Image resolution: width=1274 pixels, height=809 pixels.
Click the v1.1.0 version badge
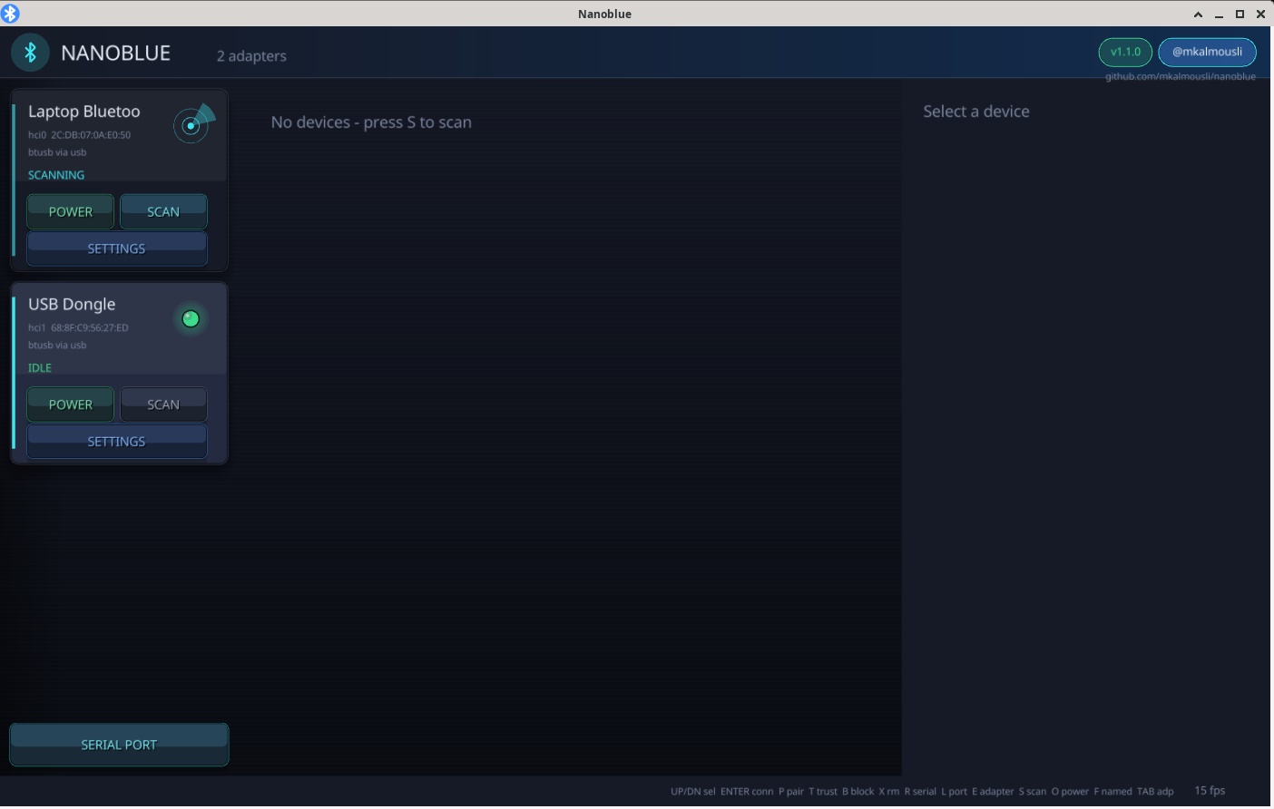coord(1125,52)
